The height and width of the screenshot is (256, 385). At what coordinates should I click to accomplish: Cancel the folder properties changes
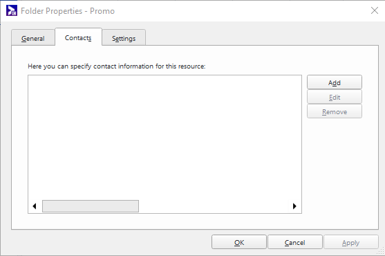[x=295, y=242]
